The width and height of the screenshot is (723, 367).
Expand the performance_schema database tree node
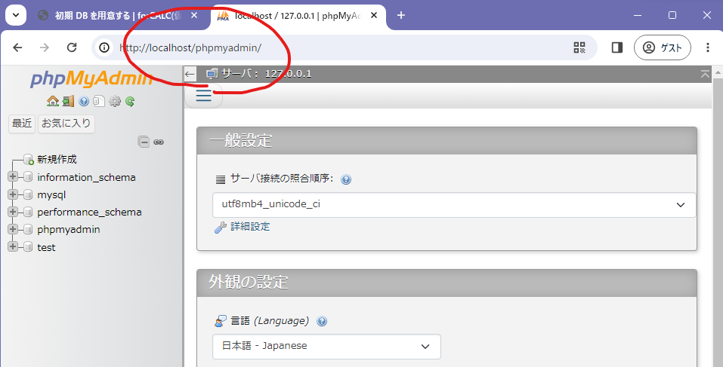click(13, 212)
